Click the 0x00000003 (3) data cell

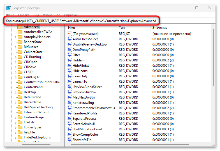[163, 129]
